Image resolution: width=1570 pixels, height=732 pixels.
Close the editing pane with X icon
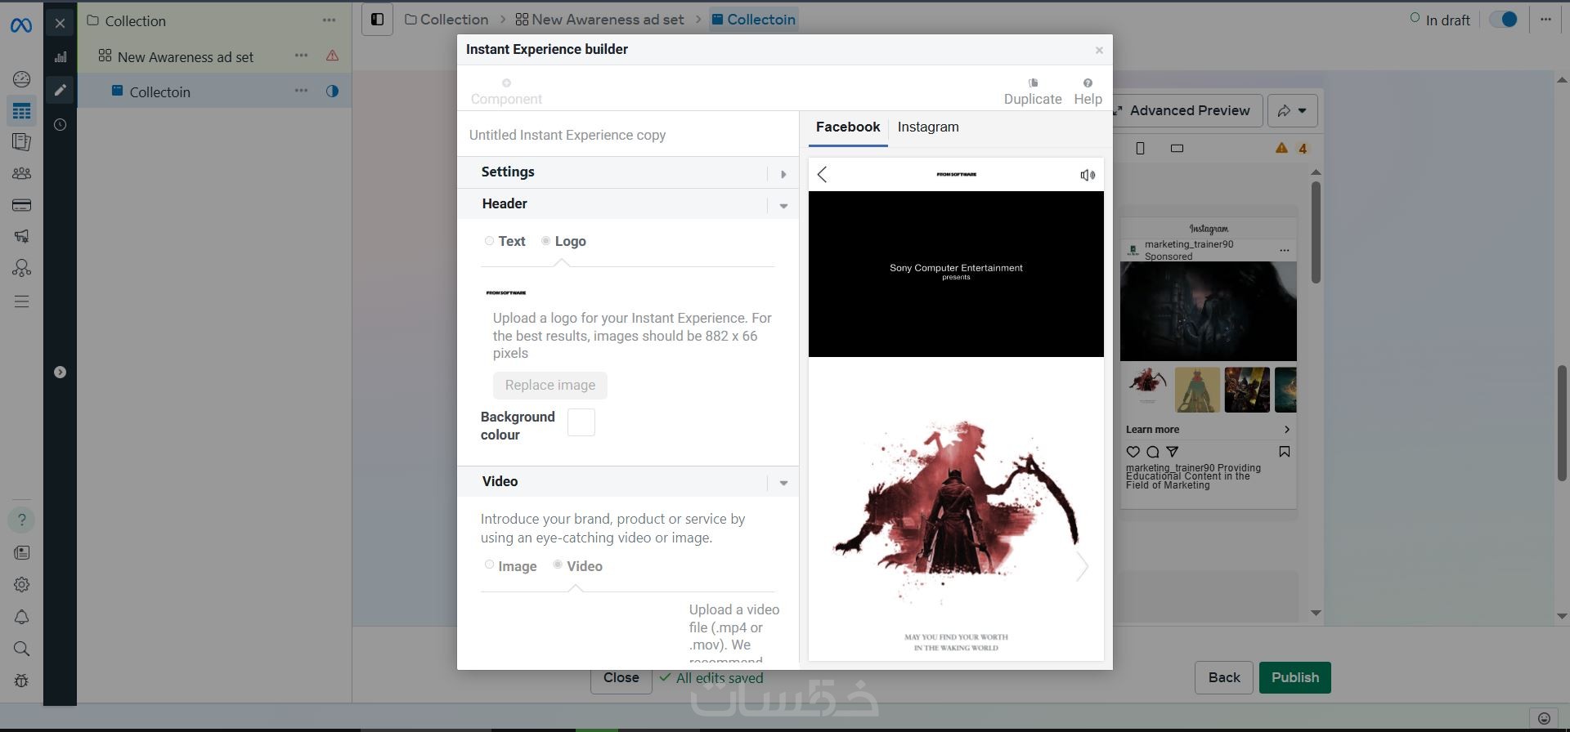point(60,24)
